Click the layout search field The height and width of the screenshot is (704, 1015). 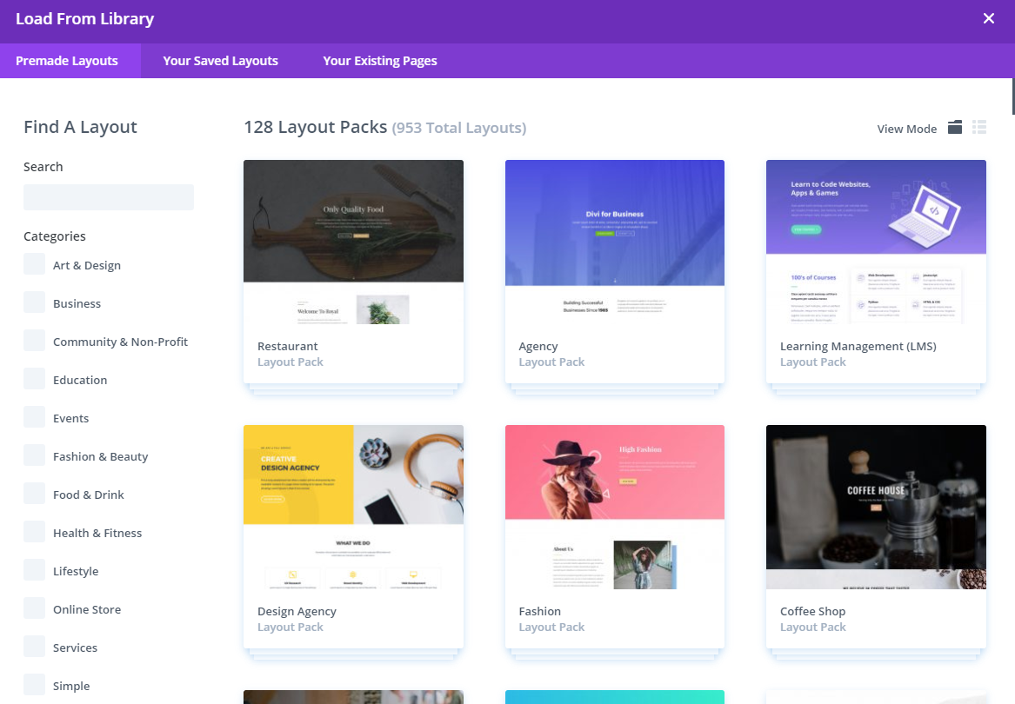109,197
